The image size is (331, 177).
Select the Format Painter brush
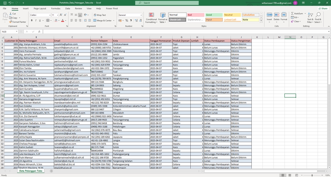tap(11, 22)
